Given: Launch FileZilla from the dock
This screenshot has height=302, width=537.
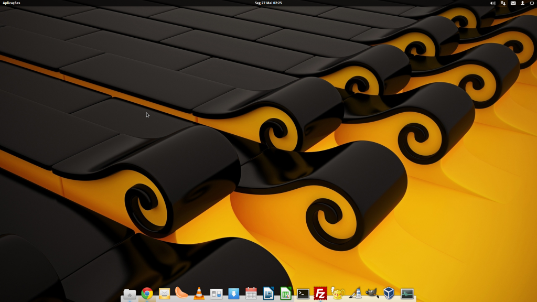Looking at the screenshot, I should [320, 294].
